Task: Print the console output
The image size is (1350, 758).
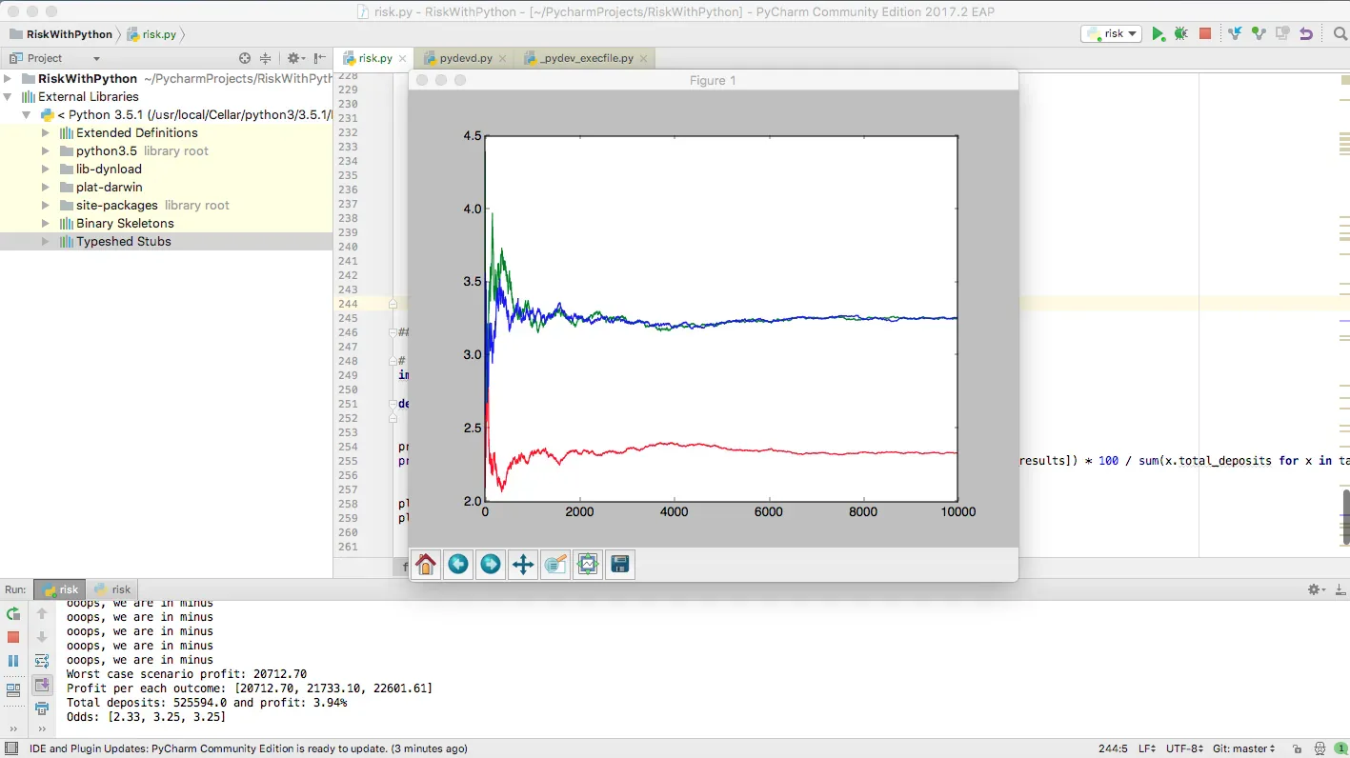Action: [42, 708]
